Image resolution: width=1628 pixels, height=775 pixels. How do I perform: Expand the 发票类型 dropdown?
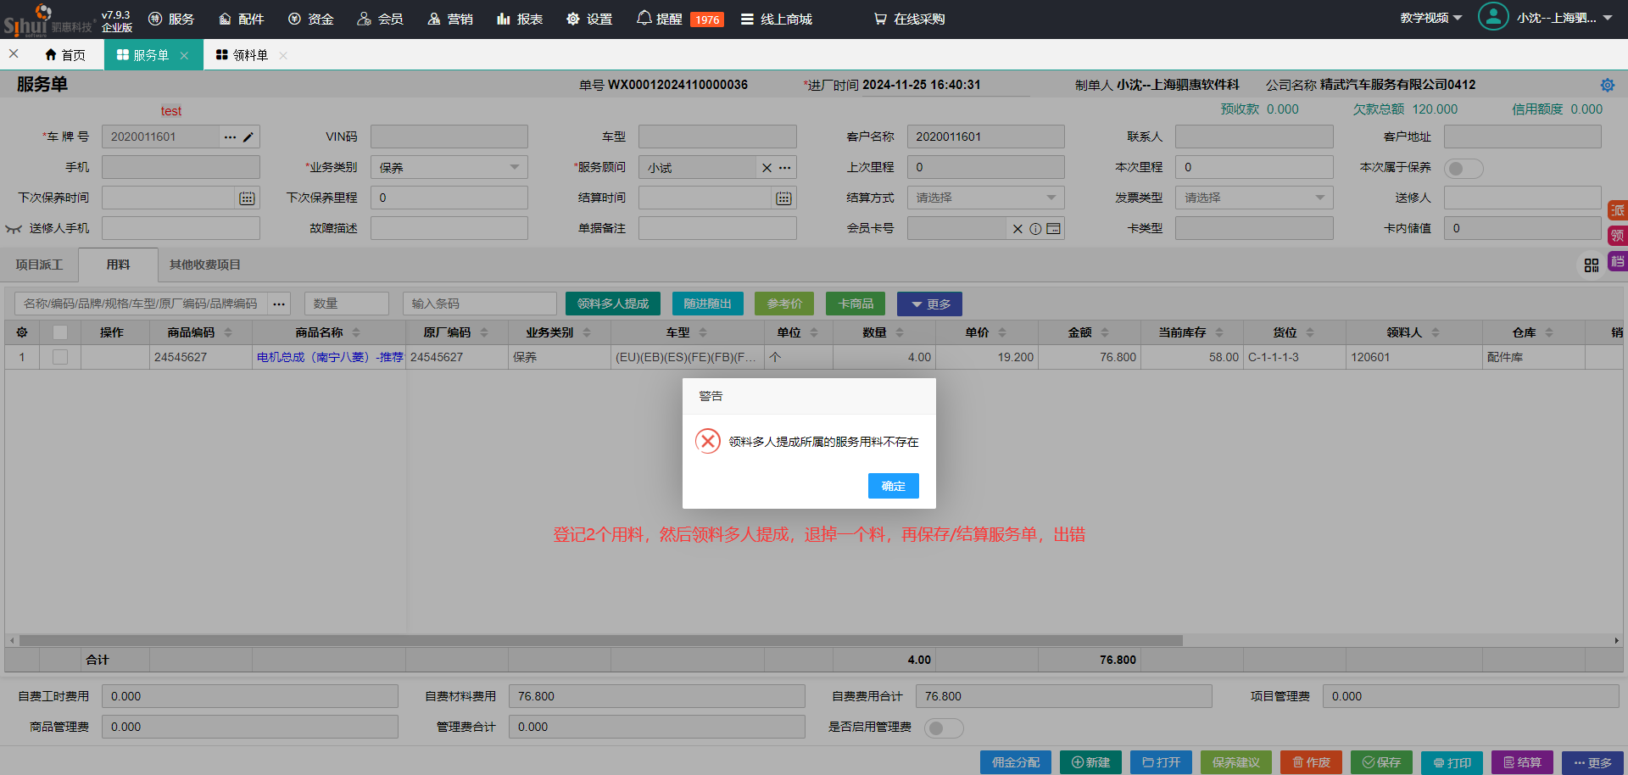(1319, 198)
